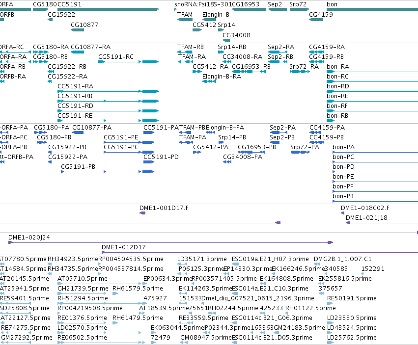Screen dimensions: 418x345
Task: Select the RE50191.5prime EST label
Action: click(x=352, y=298)
